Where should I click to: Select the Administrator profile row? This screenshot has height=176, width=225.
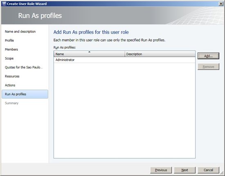click(x=124, y=60)
